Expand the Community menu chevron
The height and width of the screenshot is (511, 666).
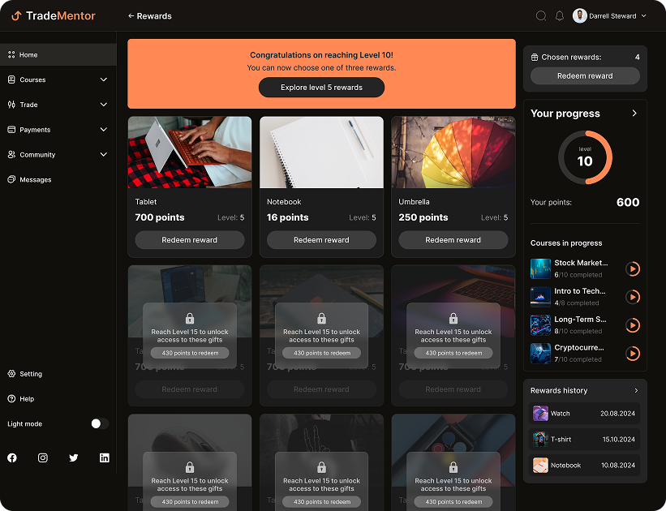(104, 155)
